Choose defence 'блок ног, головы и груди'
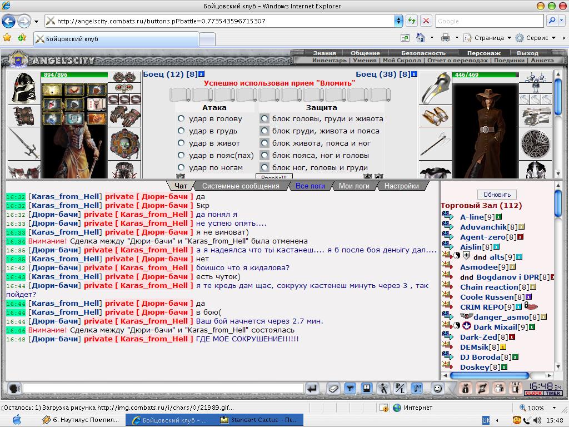 click(x=265, y=167)
